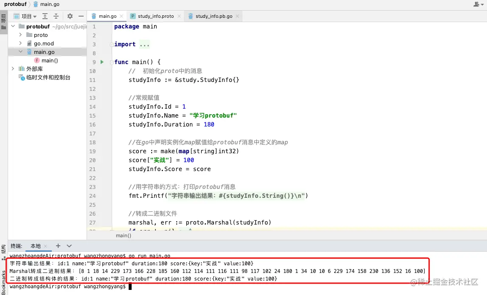The height and width of the screenshot is (295, 487).
Task: Expand the go.mod node
Action: pyautogui.click(x=20, y=43)
